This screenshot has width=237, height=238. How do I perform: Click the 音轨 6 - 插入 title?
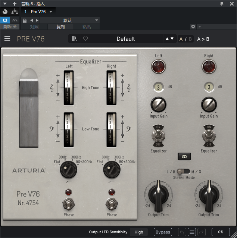click(x=33, y=4)
